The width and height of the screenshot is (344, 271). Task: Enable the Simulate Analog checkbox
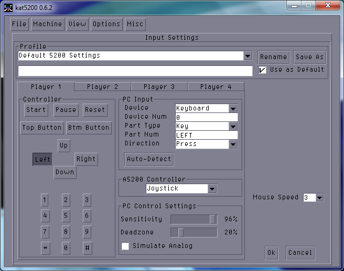125,246
